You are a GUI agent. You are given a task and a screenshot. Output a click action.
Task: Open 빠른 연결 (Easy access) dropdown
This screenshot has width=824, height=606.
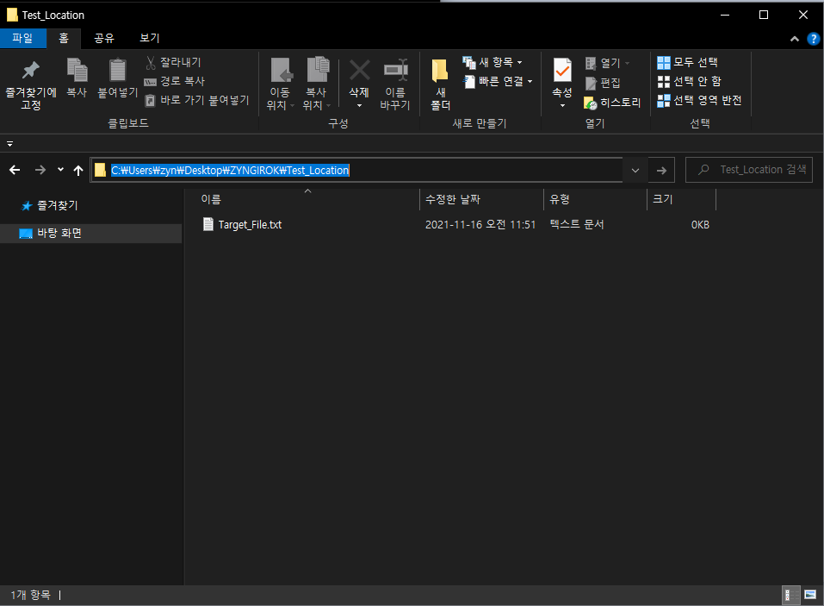tap(499, 82)
